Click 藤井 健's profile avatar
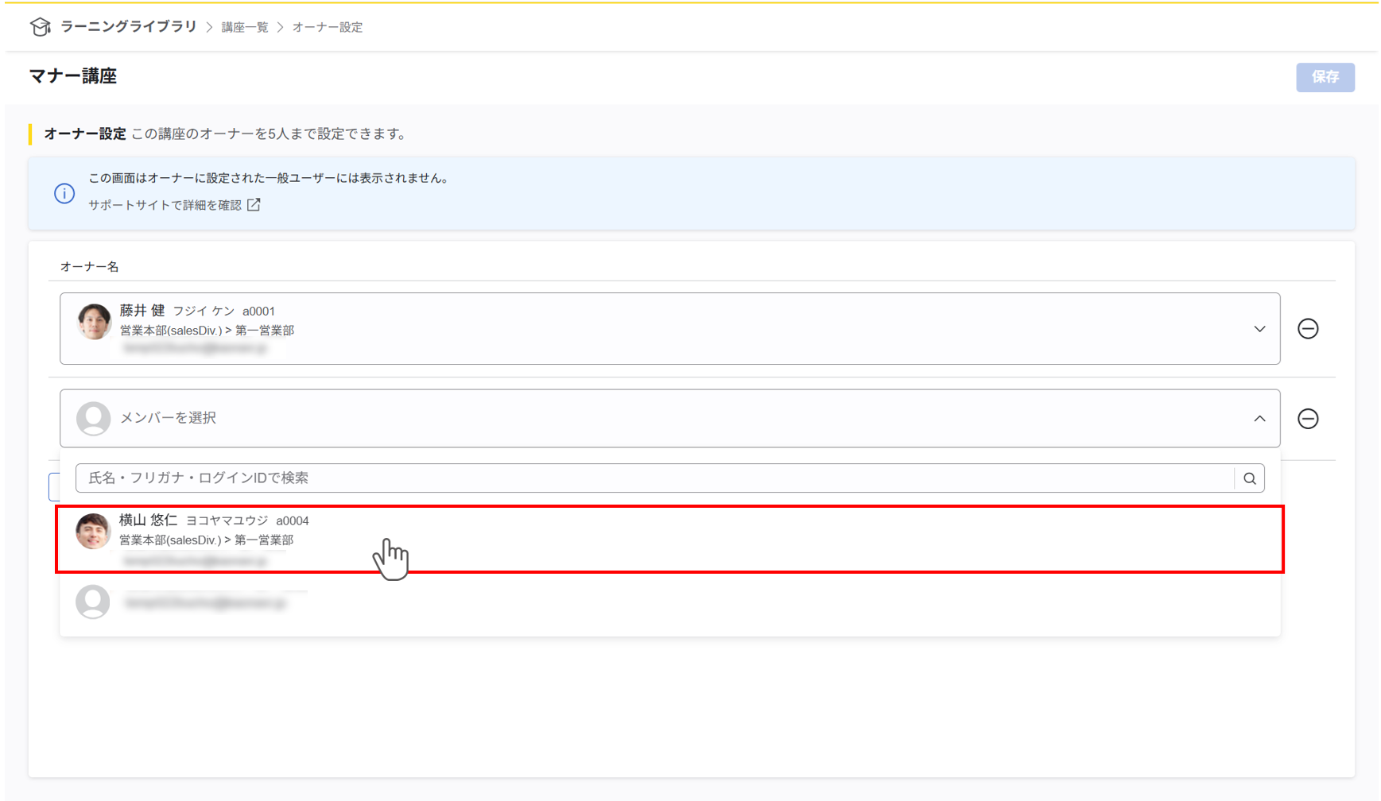Image resolution: width=1381 pixels, height=801 pixels. click(94, 322)
